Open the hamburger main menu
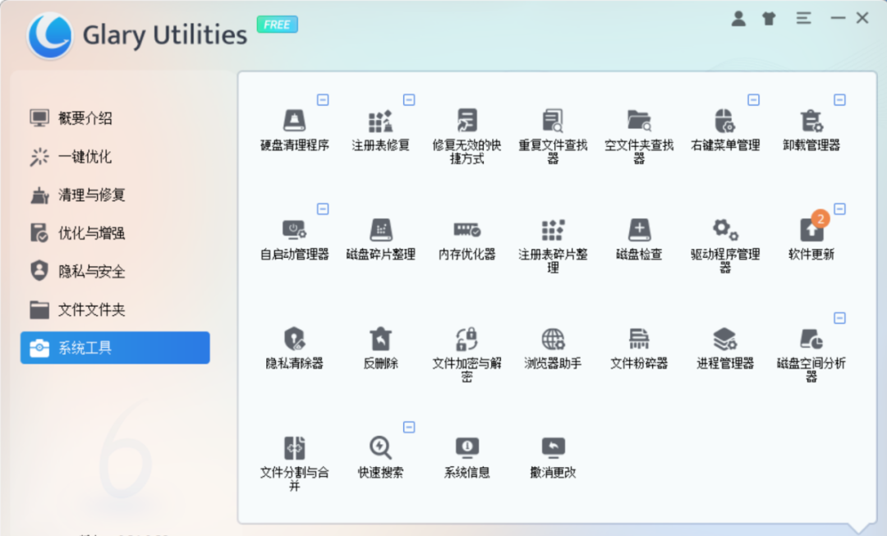 (803, 19)
